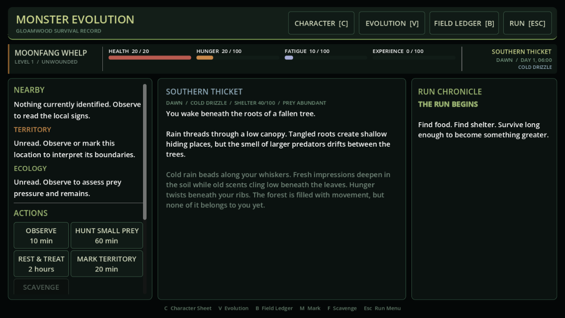Click the Dawn / Day 1, 06:00 time
This screenshot has width=565, height=318.
click(x=524, y=60)
